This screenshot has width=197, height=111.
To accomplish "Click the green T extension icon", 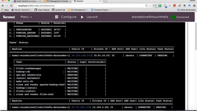I will [160, 6].
